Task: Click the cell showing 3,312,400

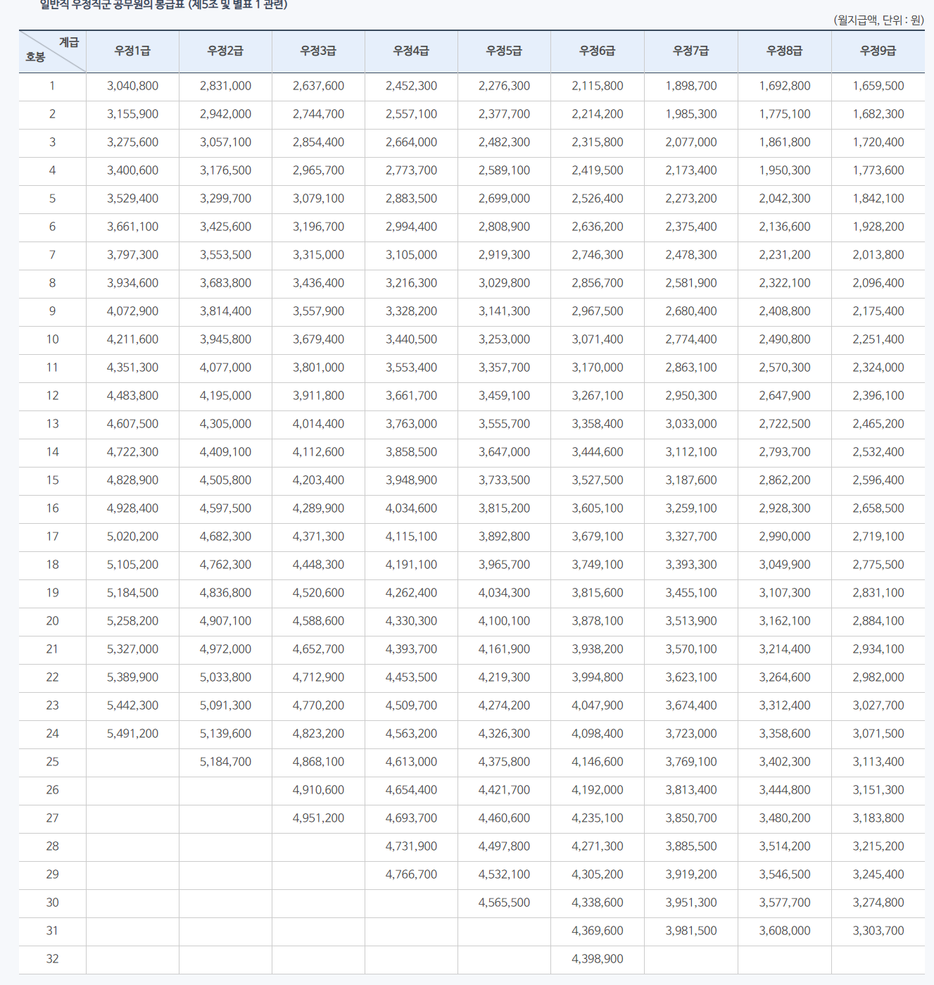Action: point(785,705)
